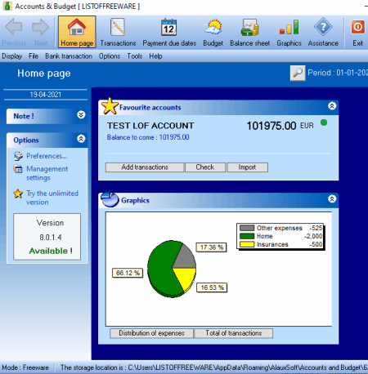Open the Preferences... link
This screenshot has width=368, height=374.
(47, 156)
